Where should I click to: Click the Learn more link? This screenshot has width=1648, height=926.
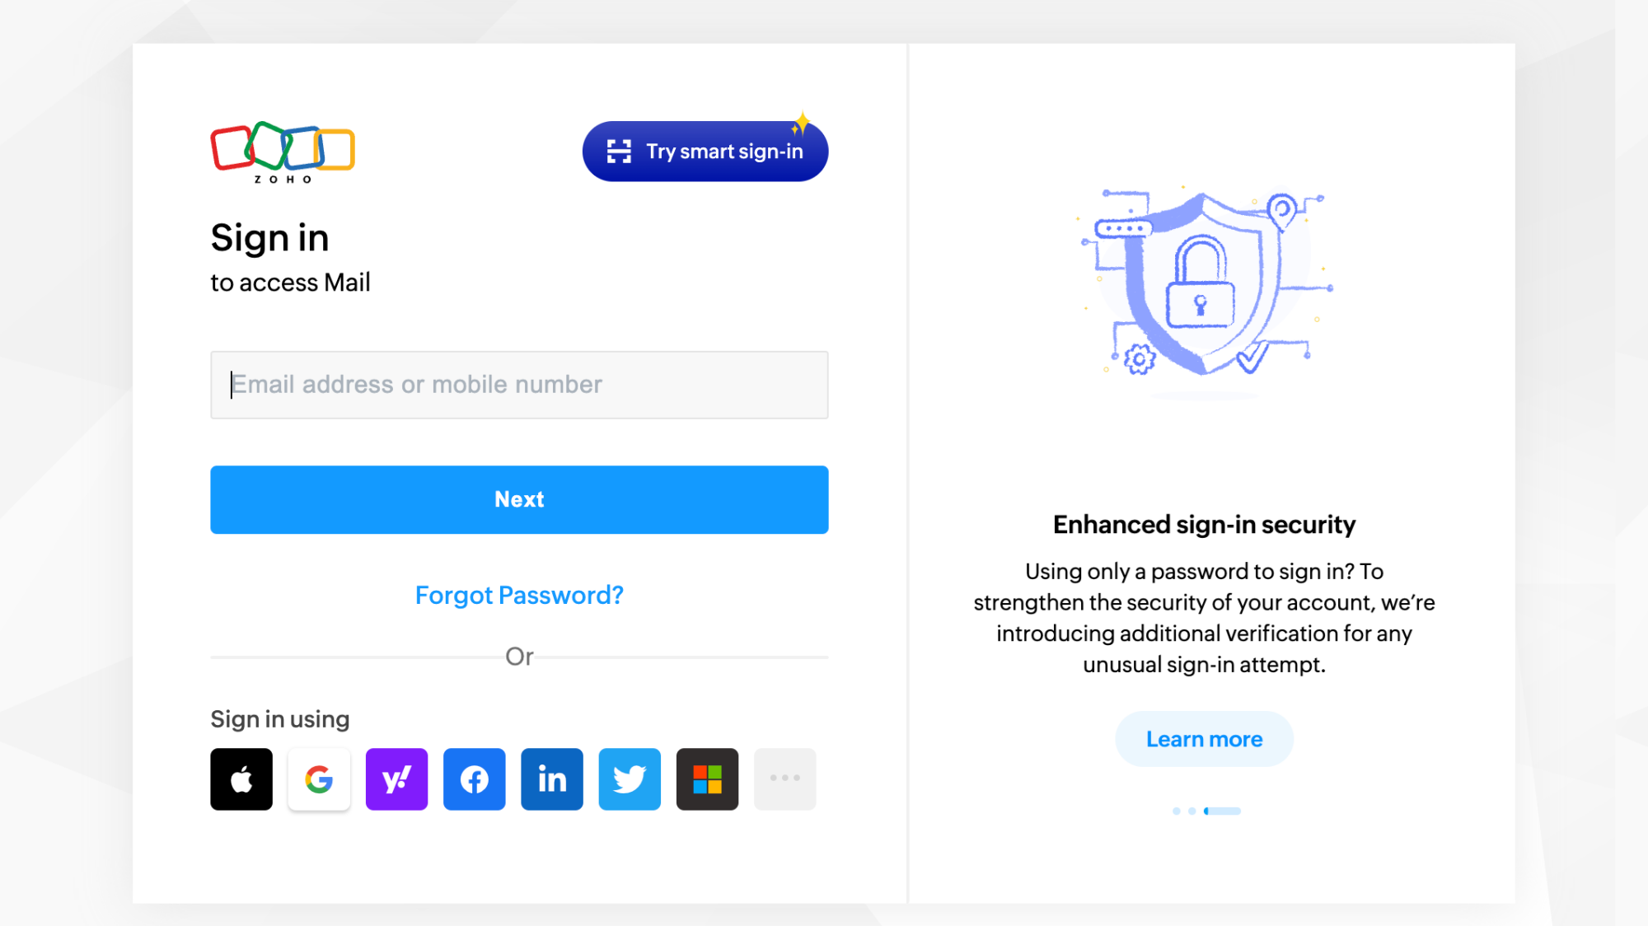coord(1203,739)
